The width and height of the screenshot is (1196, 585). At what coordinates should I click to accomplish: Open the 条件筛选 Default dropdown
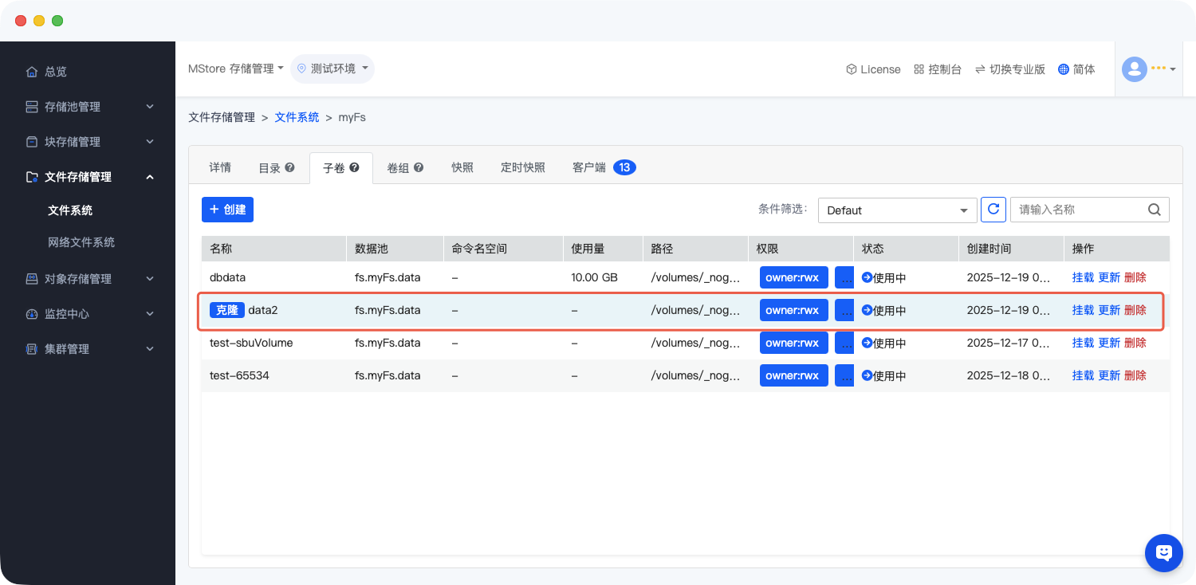(897, 210)
